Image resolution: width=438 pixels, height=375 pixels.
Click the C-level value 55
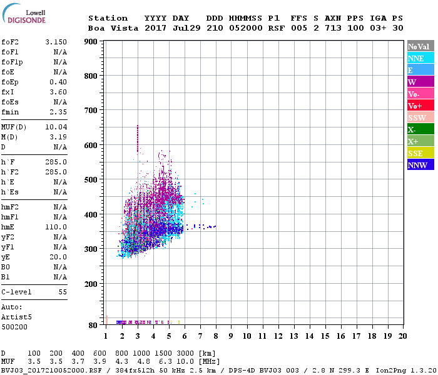point(63,292)
